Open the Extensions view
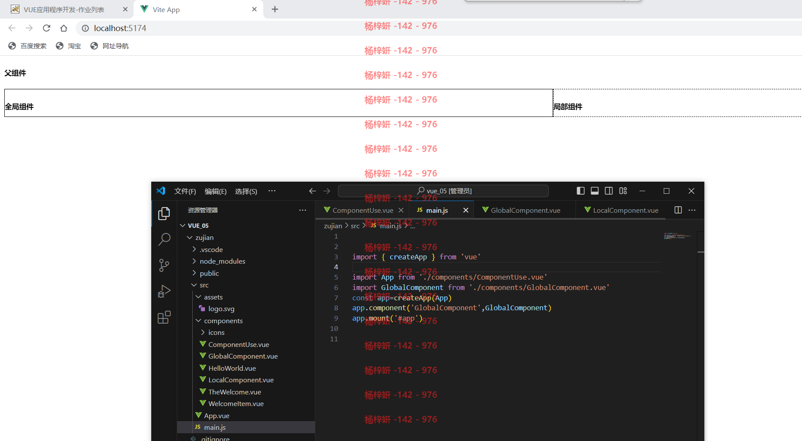This screenshot has width=802, height=441. (164, 318)
